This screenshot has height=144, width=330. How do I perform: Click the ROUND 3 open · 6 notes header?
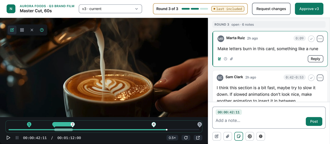[x=269, y=24]
